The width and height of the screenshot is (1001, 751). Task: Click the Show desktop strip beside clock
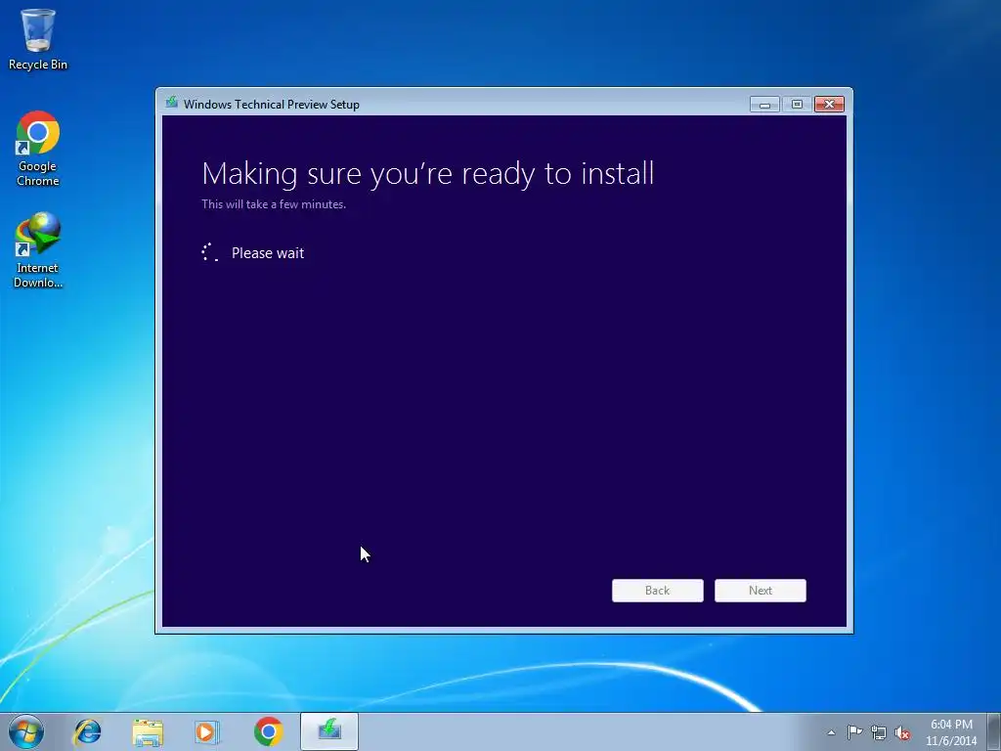tap(994, 731)
